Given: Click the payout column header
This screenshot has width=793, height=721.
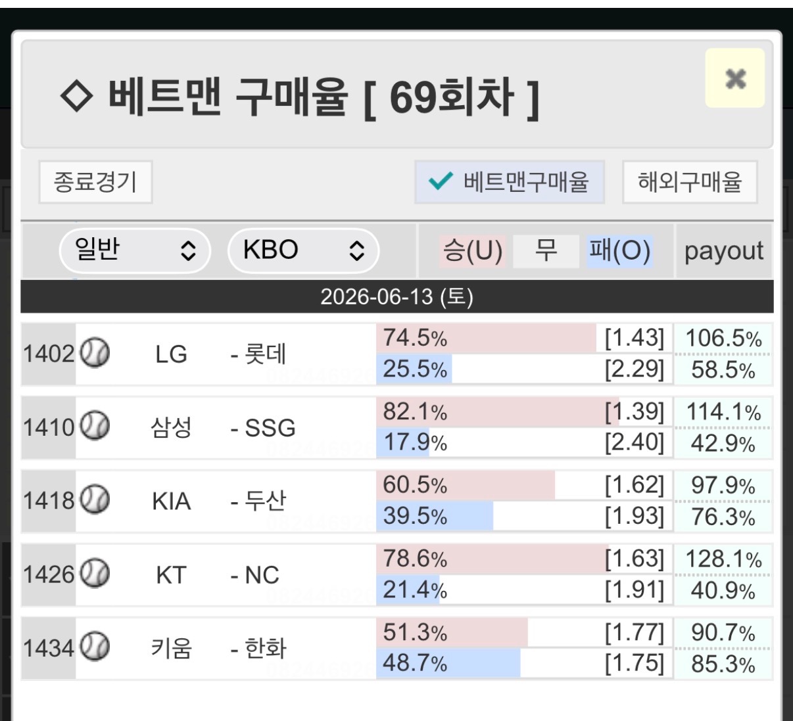Looking at the screenshot, I should (724, 251).
